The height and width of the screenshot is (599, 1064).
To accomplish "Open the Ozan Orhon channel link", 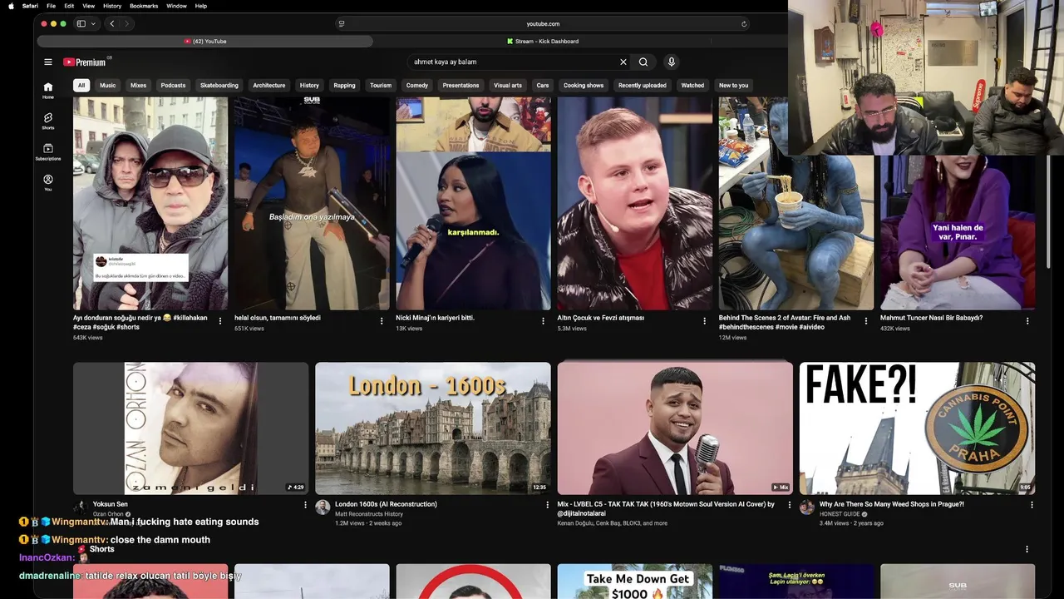I will coord(108,514).
